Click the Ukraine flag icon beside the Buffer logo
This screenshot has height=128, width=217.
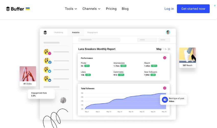click(28, 9)
